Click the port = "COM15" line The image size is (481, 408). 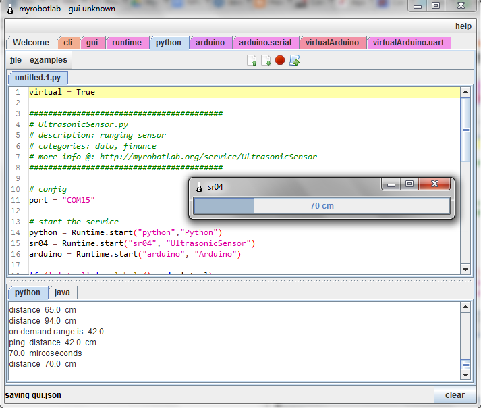tap(62, 200)
